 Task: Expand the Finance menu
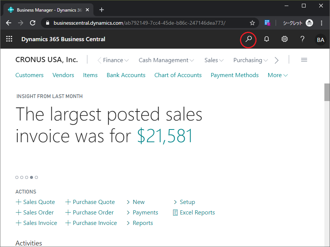point(115,60)
